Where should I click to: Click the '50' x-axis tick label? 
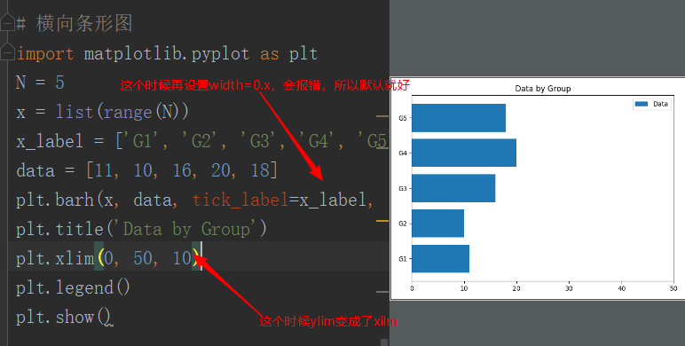[673, 288]
